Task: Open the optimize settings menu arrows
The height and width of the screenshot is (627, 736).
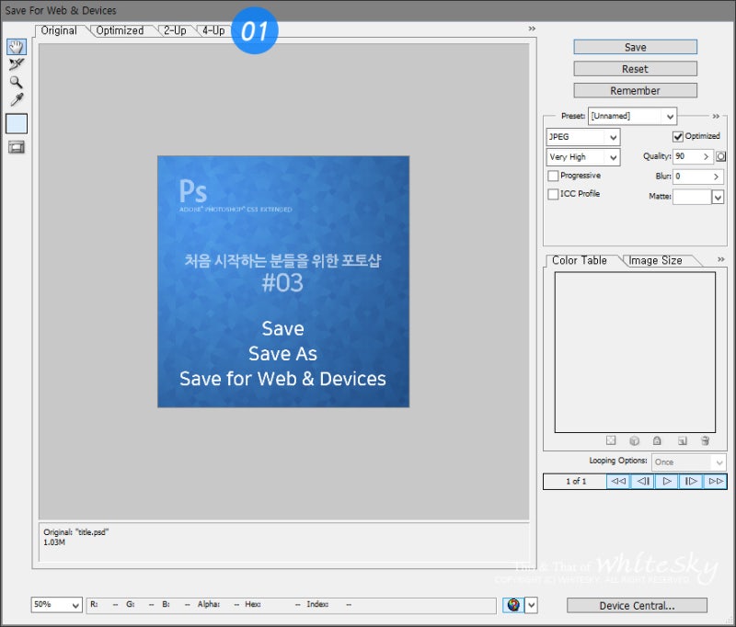Action: tap(716, 116)
